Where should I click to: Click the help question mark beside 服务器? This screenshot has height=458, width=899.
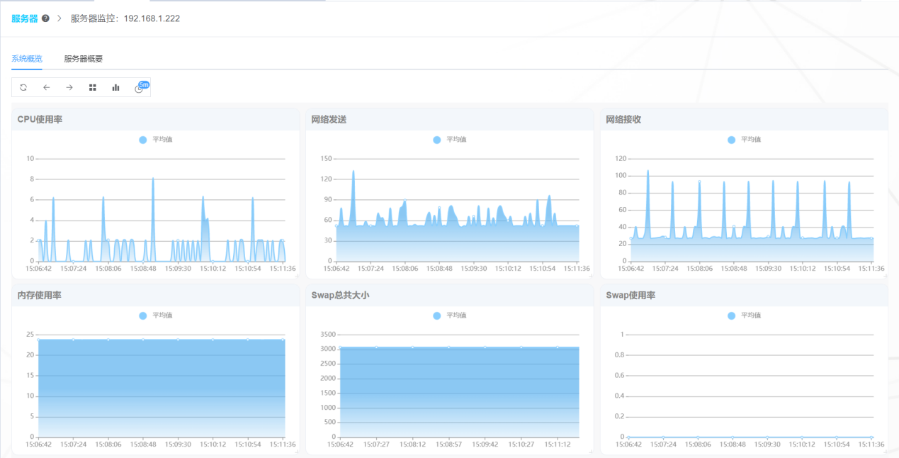[45, 18]
